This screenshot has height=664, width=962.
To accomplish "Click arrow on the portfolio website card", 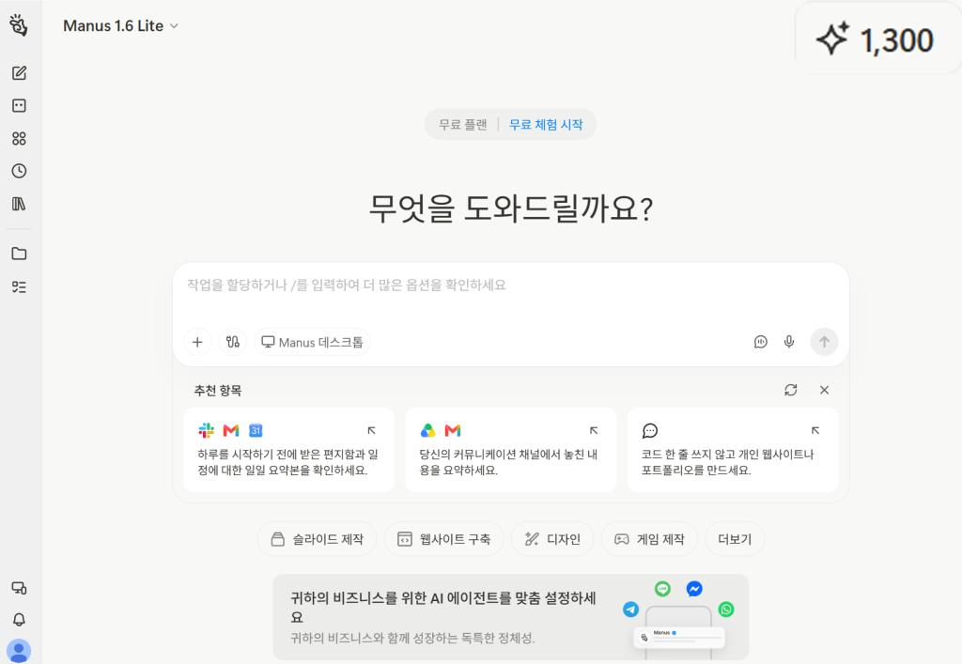I will click(x=815, y=430).
